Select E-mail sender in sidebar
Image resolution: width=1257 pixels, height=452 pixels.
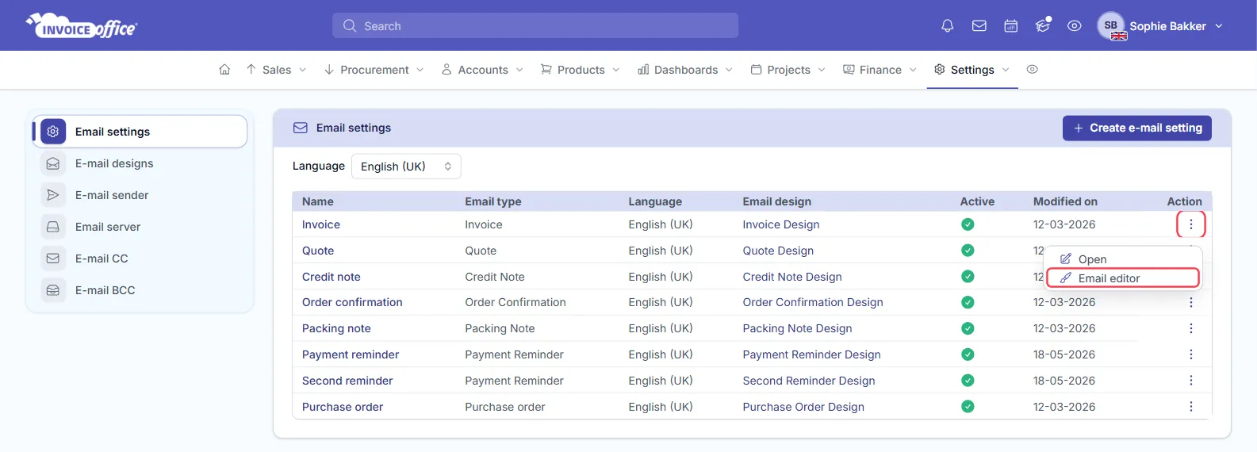point(112,195)
